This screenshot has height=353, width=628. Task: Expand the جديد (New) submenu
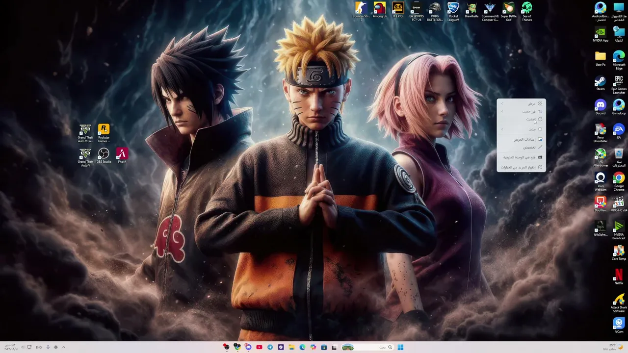pos(521,129)
